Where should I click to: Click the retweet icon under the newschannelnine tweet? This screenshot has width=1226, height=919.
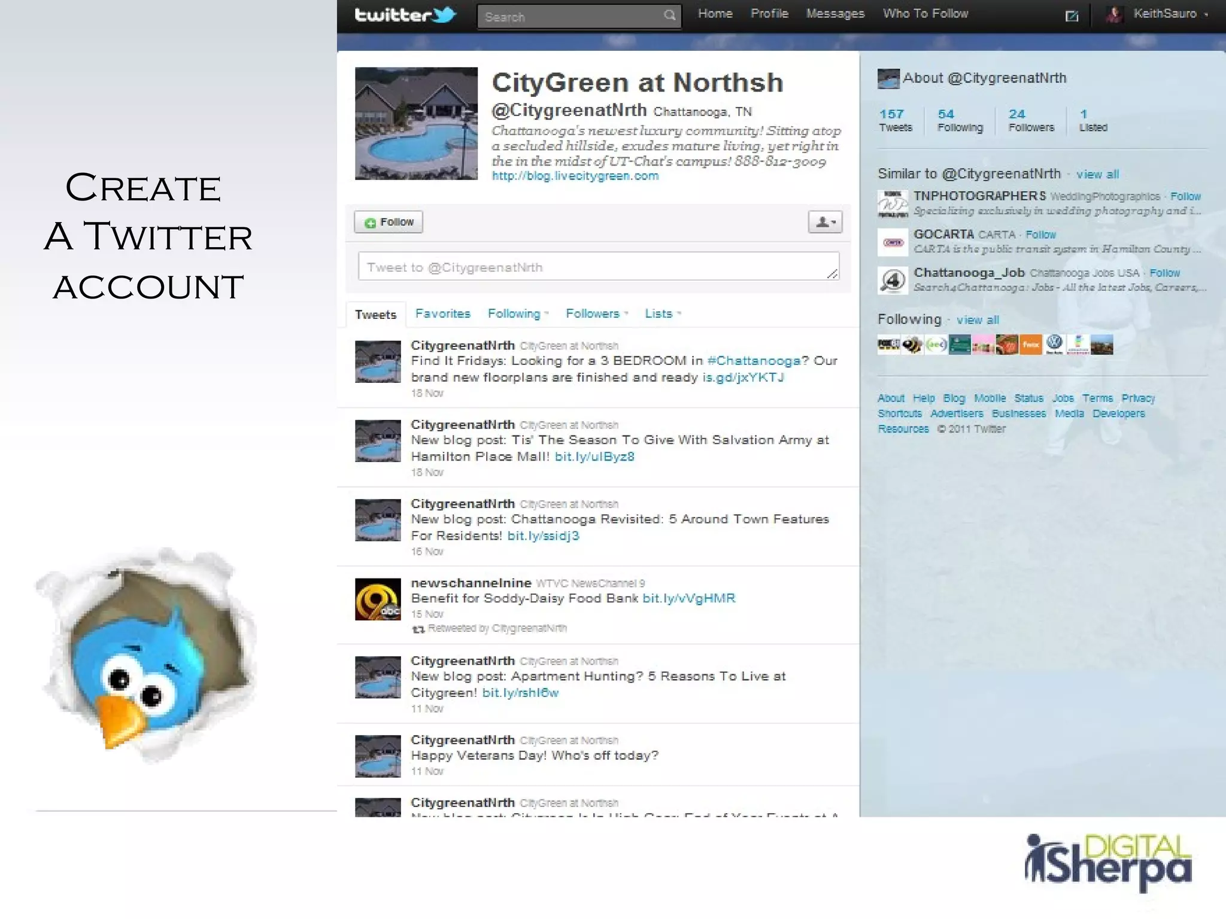(418, 629)
